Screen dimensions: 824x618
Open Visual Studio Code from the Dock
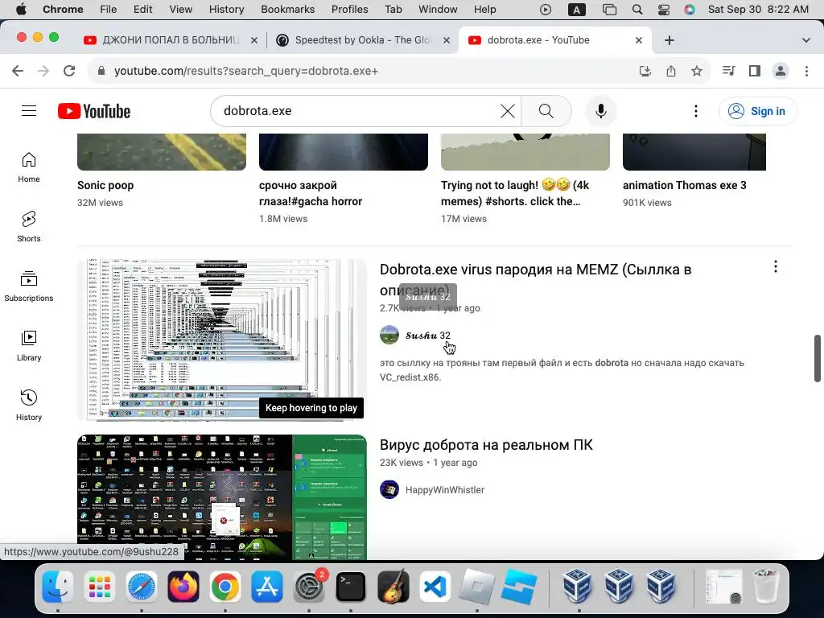pos(435,587)
